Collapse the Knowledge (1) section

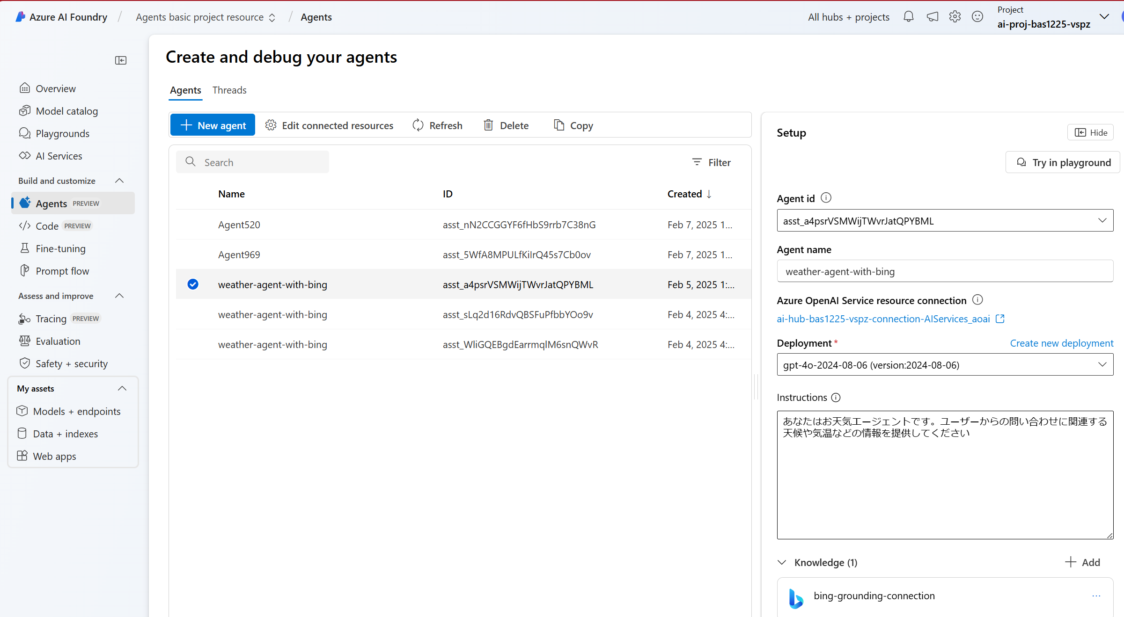pyautogui.click(x=782, y=562)
